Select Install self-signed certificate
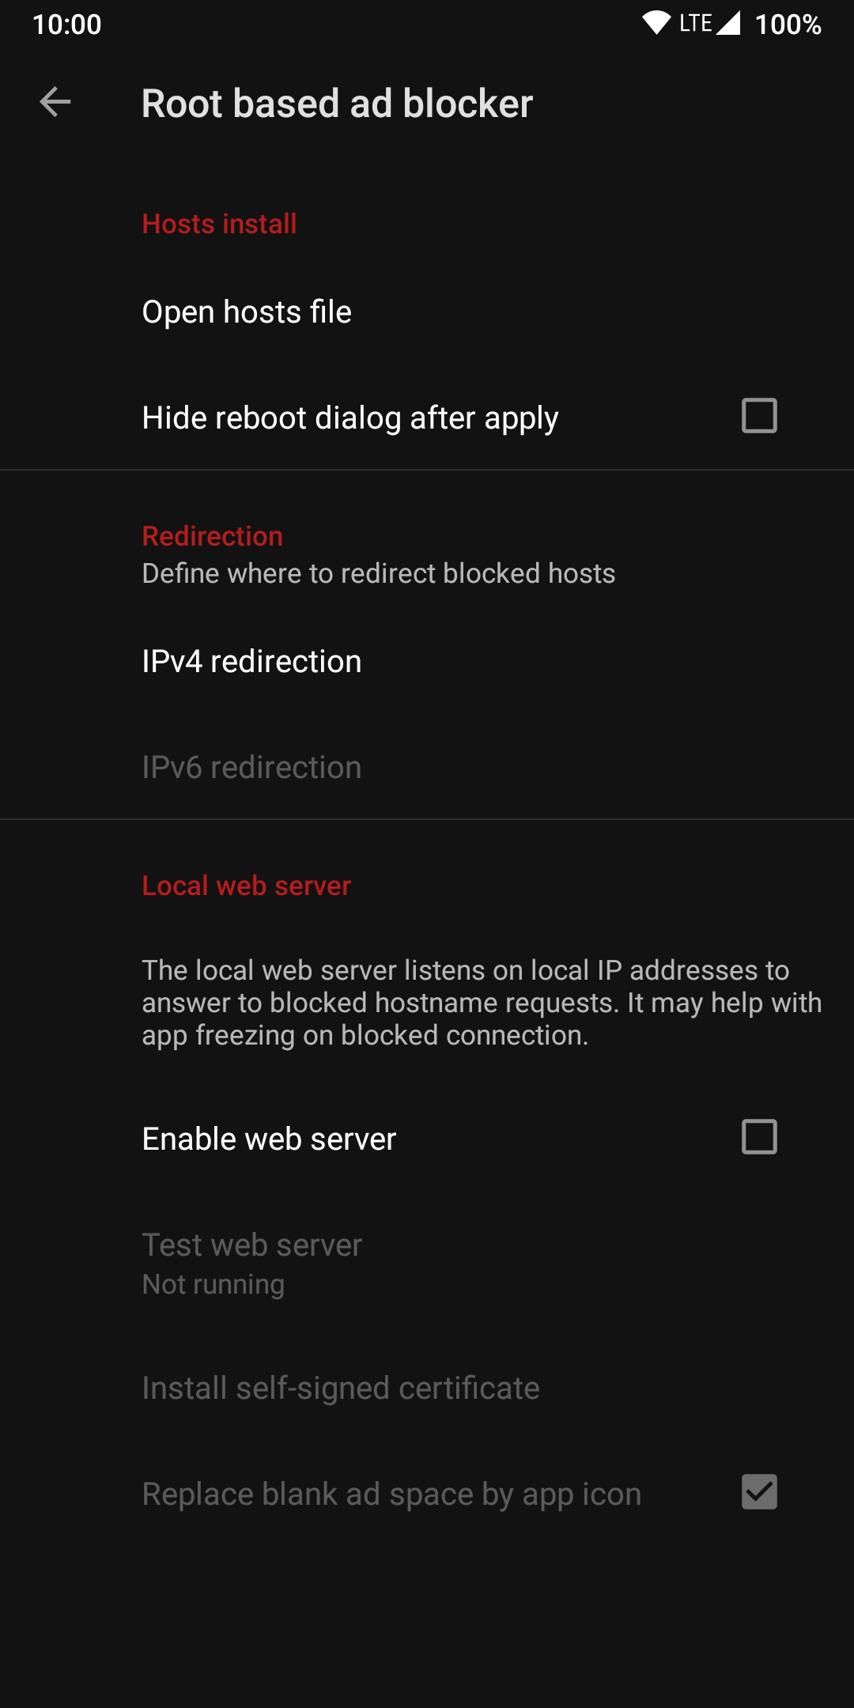This screenshot has height=1708, width=854. coord(341,1388)
